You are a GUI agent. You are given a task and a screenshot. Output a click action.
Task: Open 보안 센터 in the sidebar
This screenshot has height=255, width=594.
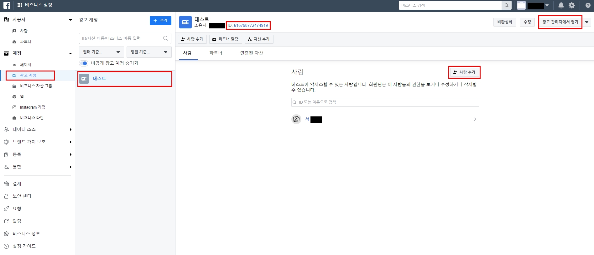(x=22, y=196)
